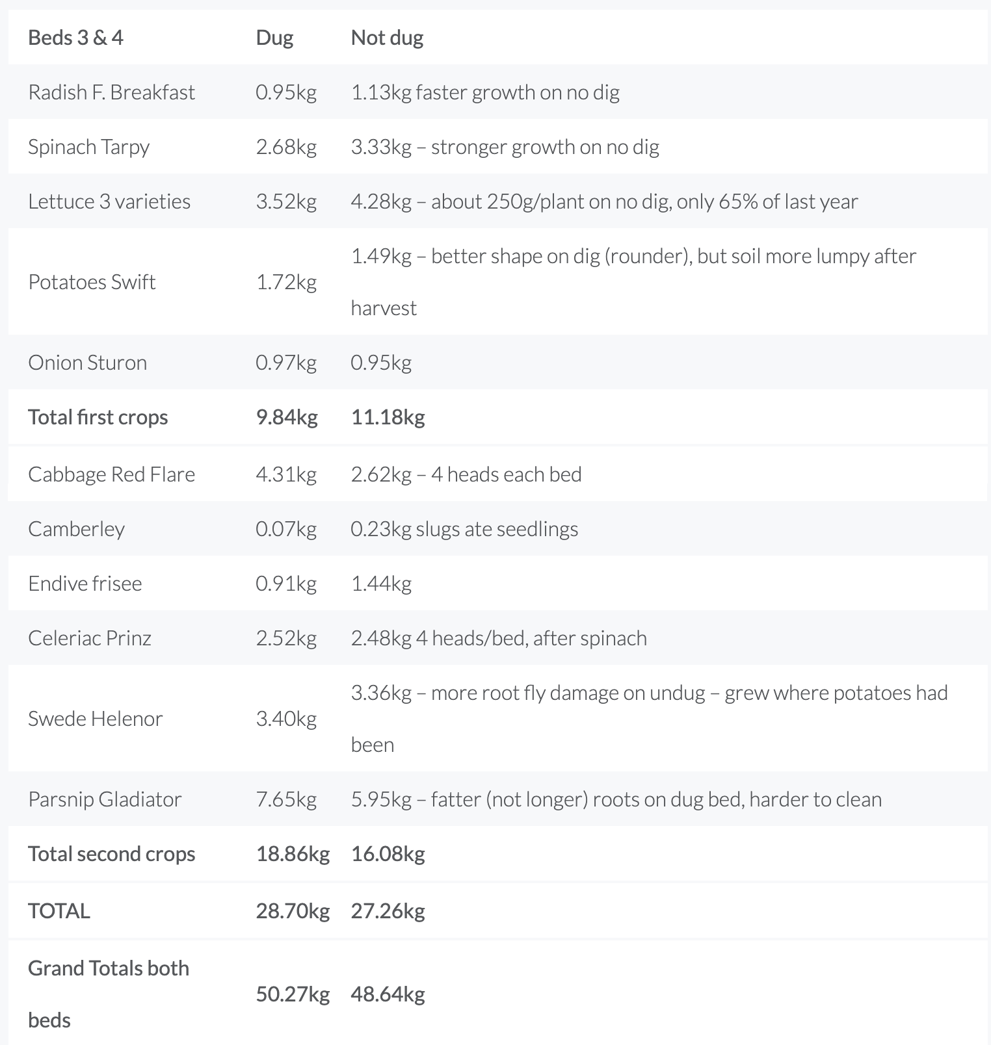
Task: Click the "Total second crops" row label
Action: pyautogui.click(x=111, y=854)
